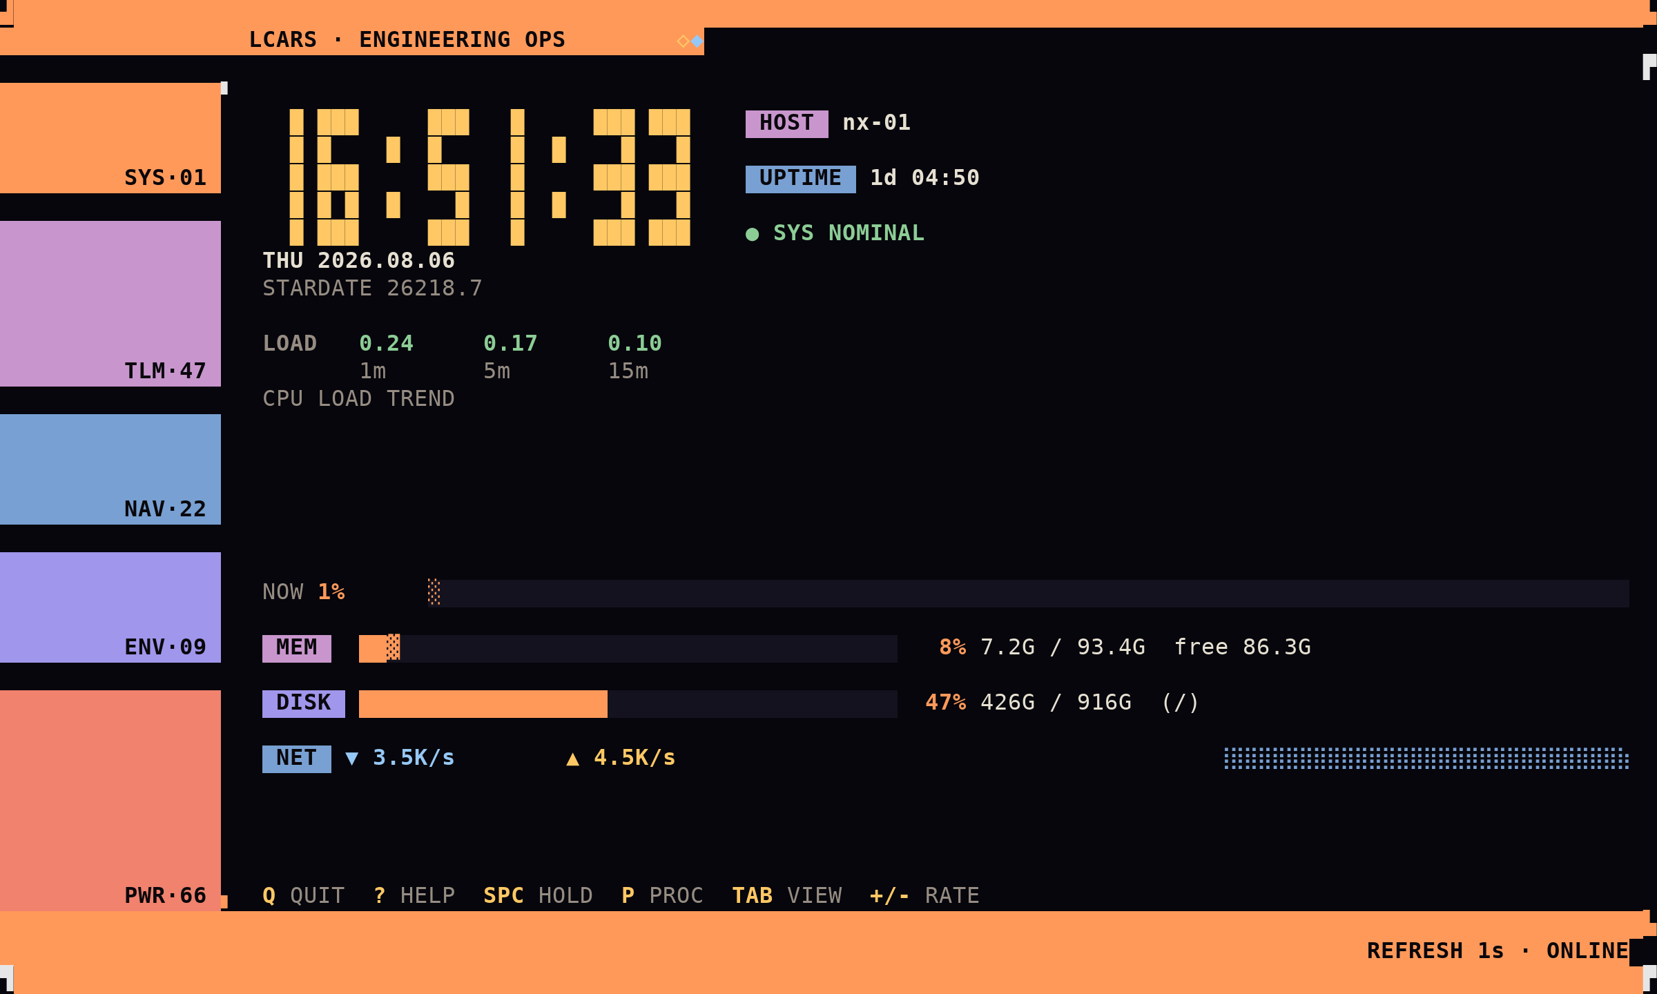Viewport: 1657px width, 994px height.
Task: Click the NET label badge
Action: [x=297, y=759]
